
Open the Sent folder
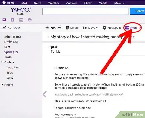pyautogui.click(x=7, y=47)
